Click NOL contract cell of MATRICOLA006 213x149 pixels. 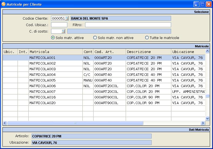pyautogui.click(x=88, y=86)
